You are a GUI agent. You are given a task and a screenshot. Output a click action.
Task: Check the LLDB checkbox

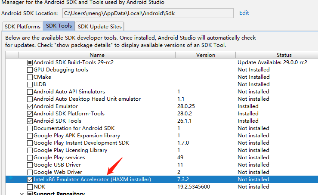(x=30, y=84)
